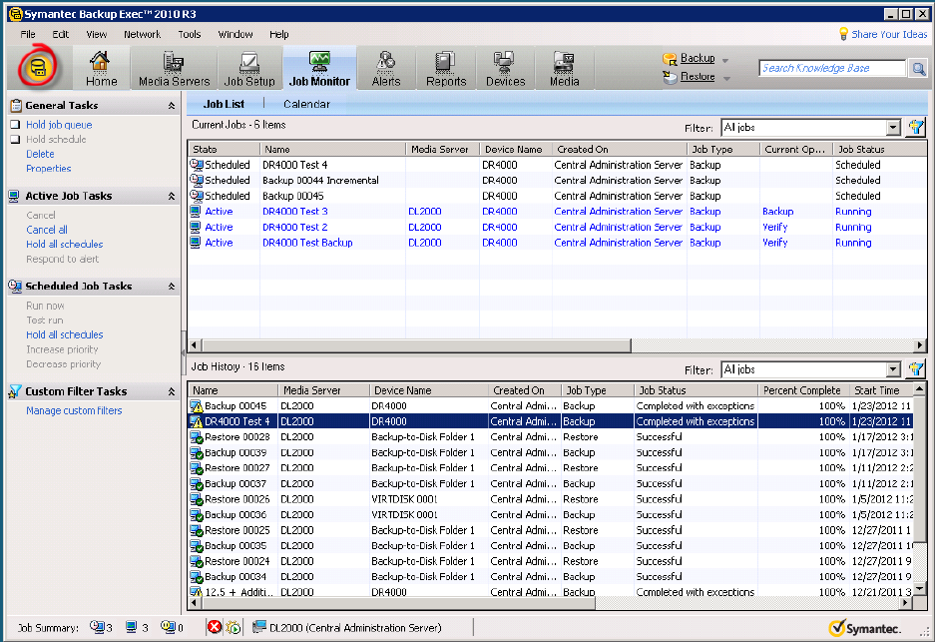Screen dimensions: 935x642
Task: Collapse the Custom Filter Tasks panel
Action: 172,392
